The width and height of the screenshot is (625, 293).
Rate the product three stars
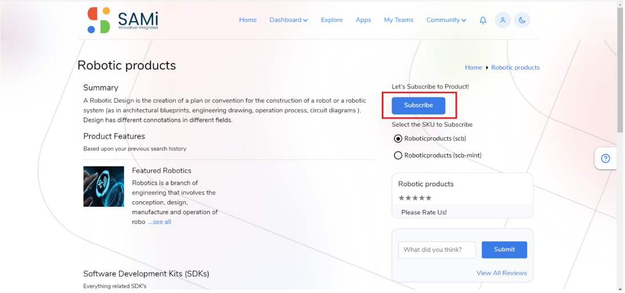coord(415,198)
